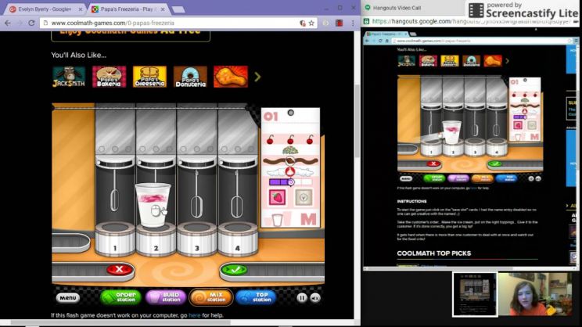The image size is (582, 327).
Task: Open the Jacksmith game thumbnail
Action: coord(69,77)
